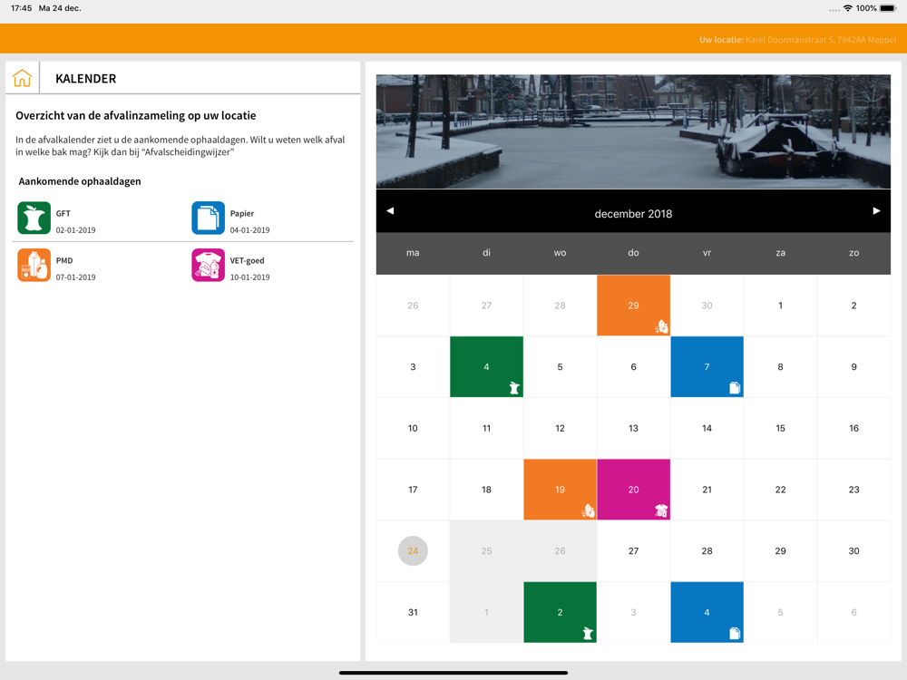Select orange PMD day 29 in first row

coord(633,306)
